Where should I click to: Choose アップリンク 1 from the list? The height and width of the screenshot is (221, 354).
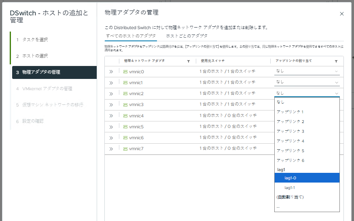click(x=307, y=112)
